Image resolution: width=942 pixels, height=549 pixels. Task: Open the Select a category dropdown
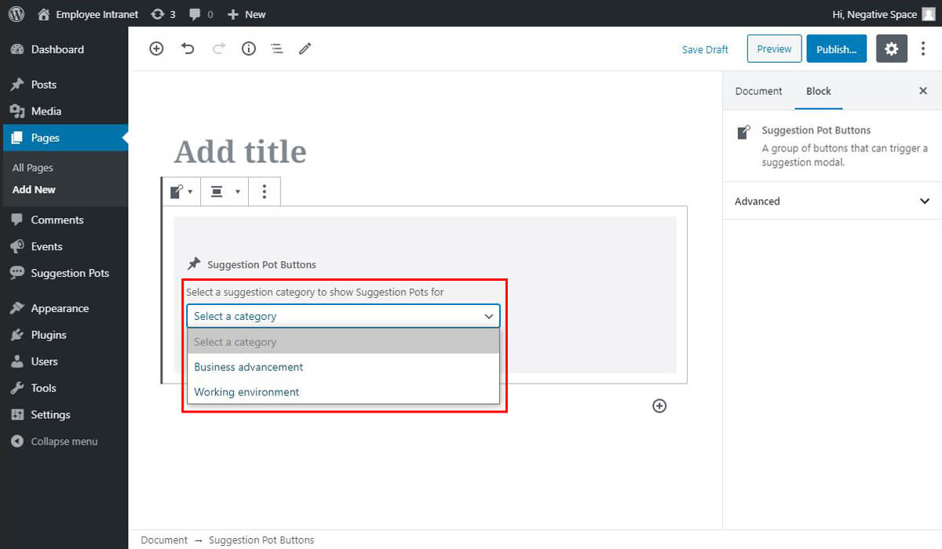tap(343, 316)
